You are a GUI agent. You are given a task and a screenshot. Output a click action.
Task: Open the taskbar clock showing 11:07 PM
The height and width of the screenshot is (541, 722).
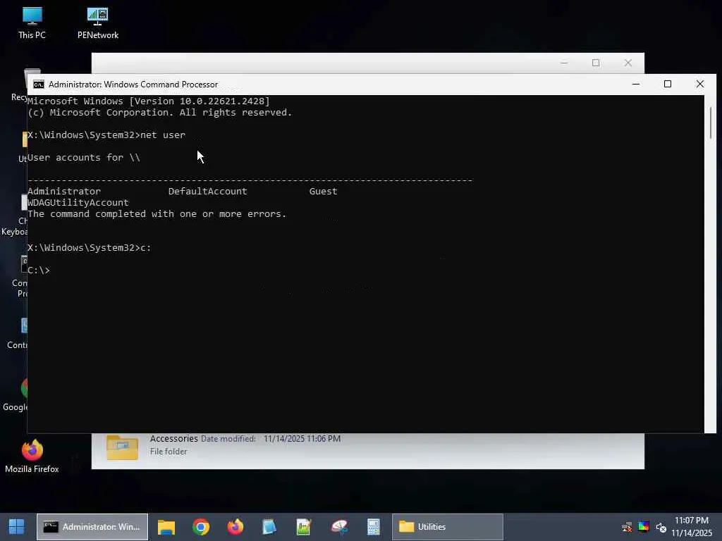(x=691, y=527)
